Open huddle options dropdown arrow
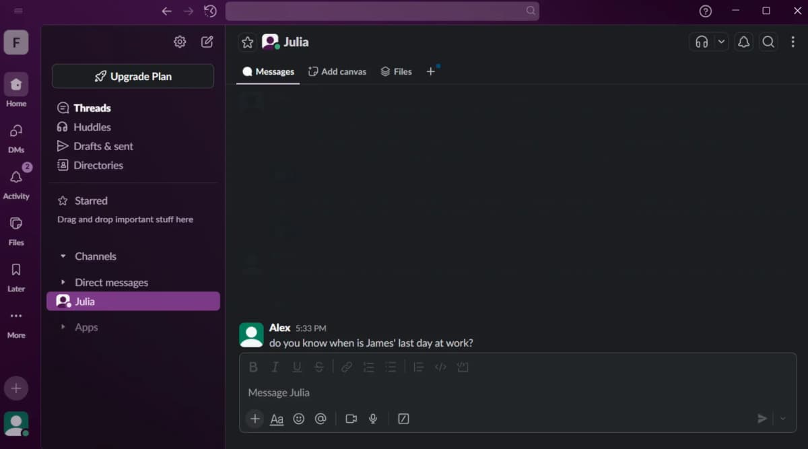 721,42
